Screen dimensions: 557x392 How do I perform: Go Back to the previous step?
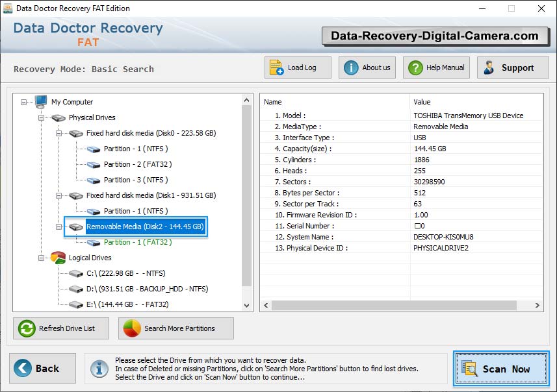coord(43,368)
